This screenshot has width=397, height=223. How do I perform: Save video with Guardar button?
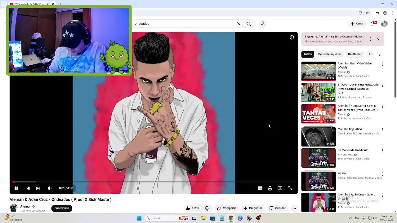(x=277, y=208)
